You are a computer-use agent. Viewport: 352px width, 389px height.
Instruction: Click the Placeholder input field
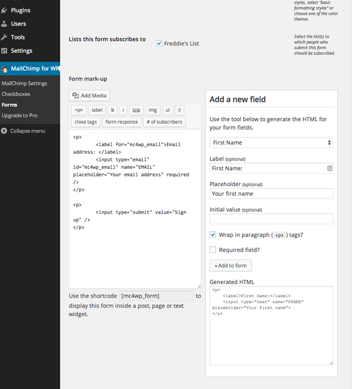271,194
